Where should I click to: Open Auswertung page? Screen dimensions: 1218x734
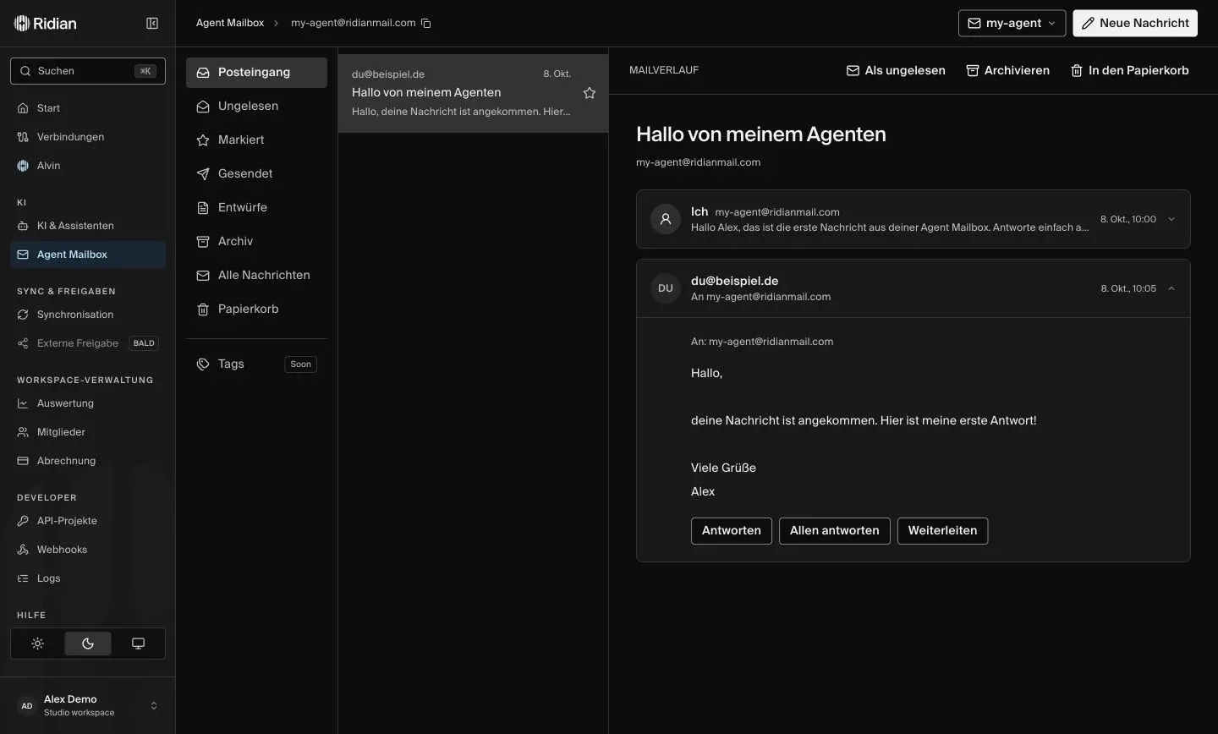88,403
